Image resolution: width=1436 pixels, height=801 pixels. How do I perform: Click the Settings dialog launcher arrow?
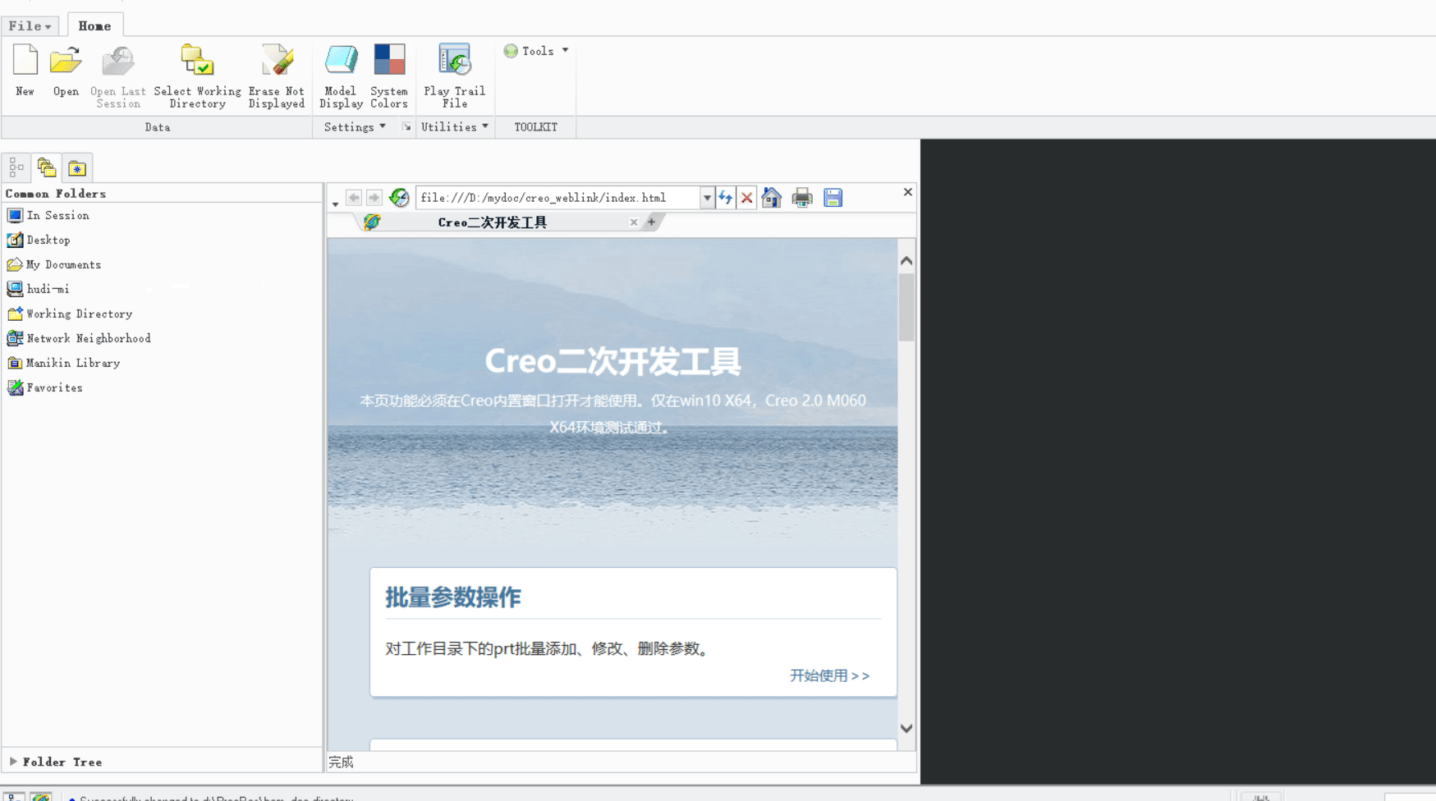(x=406, y=127)
